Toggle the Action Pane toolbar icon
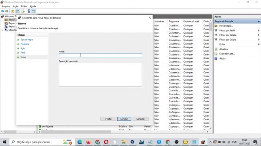The width and height of the screenshot is (261, 146). tap(33, 11)
